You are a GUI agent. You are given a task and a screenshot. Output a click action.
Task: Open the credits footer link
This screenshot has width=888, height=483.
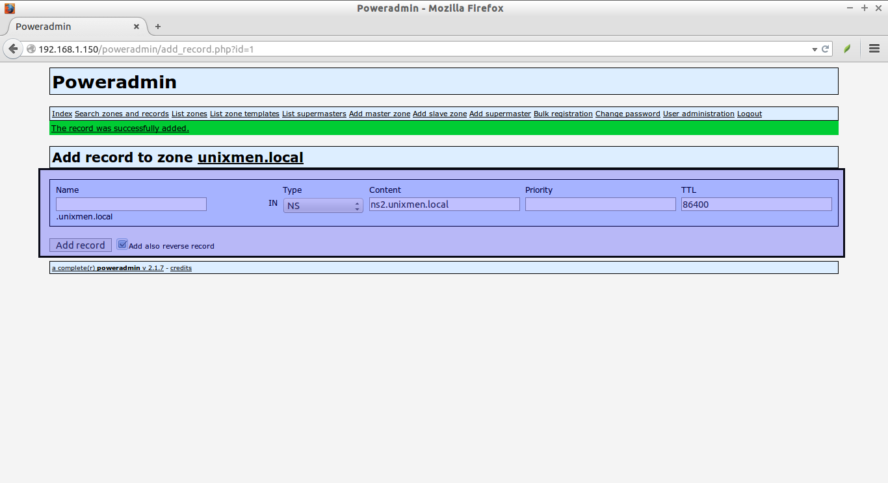pyautogui.click(x=181, y=267)
